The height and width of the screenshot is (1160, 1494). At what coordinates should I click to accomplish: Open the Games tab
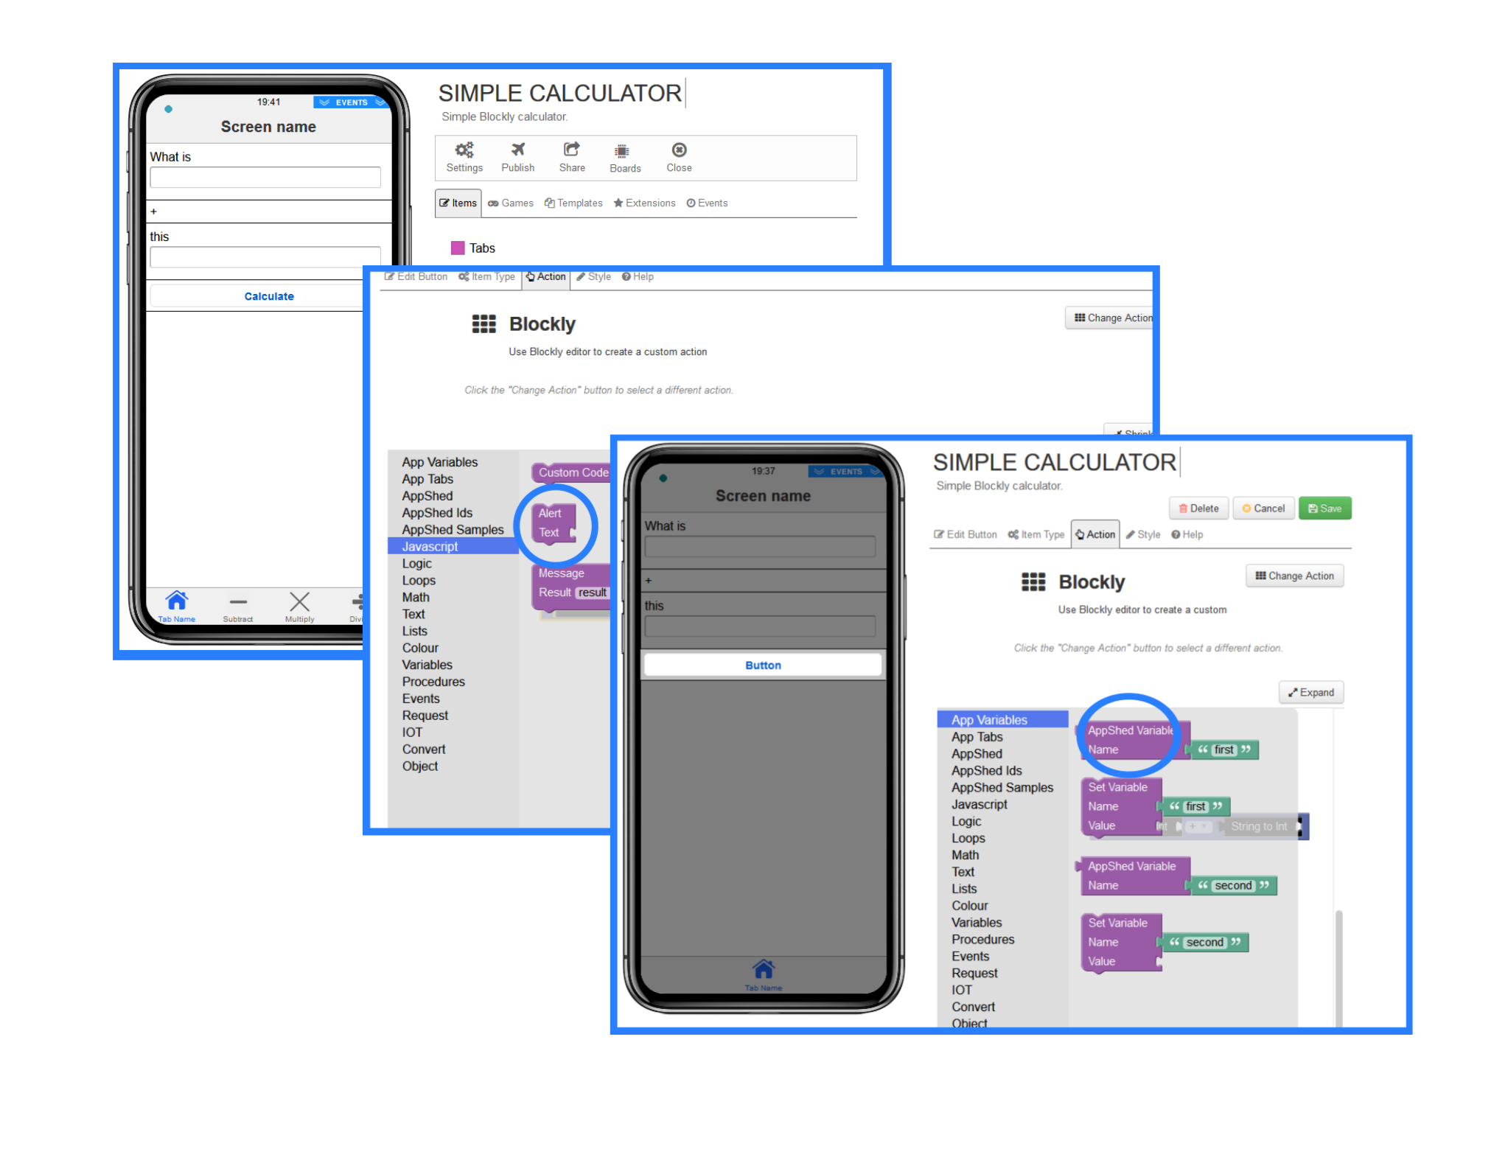[x=510, y=203]
